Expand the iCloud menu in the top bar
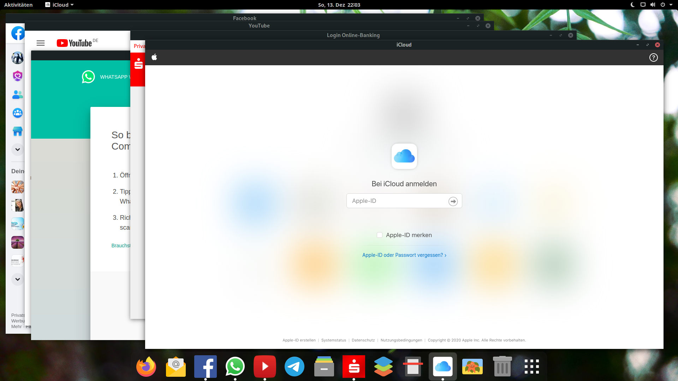This screenshot has width=678, height=381. [59, 5]
